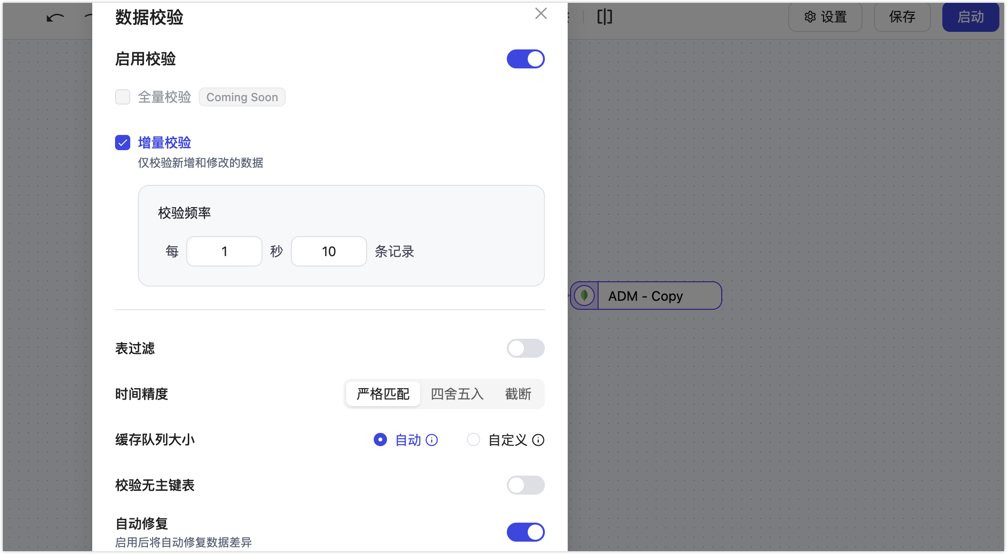1007x554 pixels.
Task: Turn on the 校验无主键表 toggle
Action: point(526,485)
